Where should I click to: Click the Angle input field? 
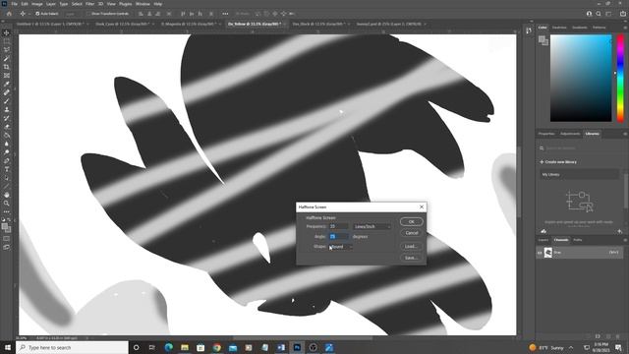coord(338,237)
